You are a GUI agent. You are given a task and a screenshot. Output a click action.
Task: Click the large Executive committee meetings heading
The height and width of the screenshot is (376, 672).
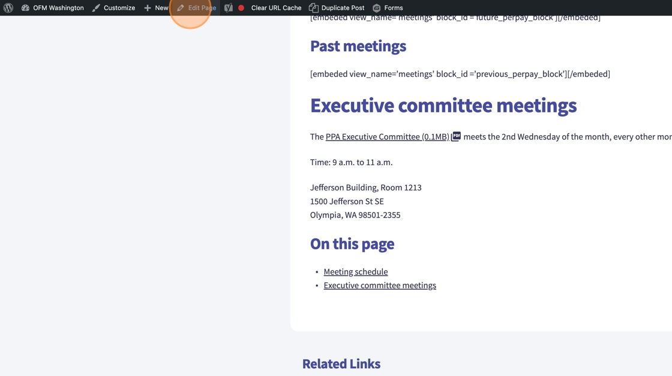443,106
